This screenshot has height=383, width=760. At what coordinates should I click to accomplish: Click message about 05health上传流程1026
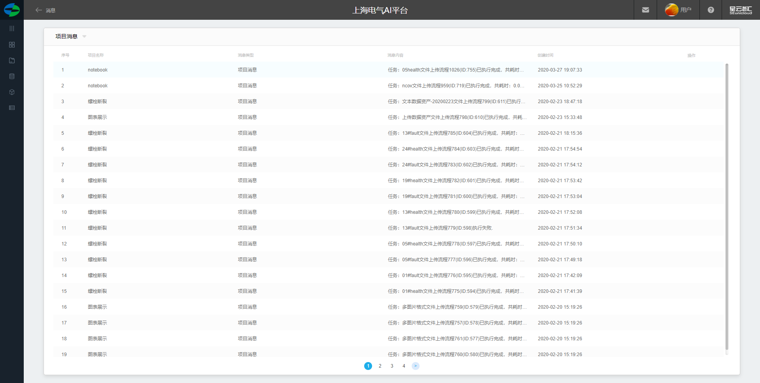(456, 70)
